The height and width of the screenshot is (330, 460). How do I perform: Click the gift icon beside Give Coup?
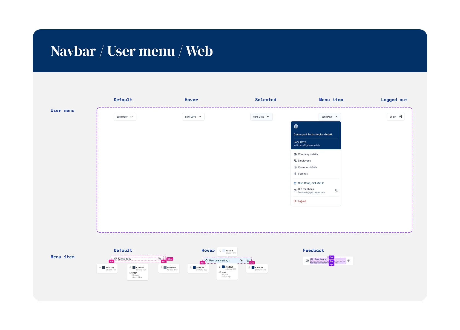point(295,183)
